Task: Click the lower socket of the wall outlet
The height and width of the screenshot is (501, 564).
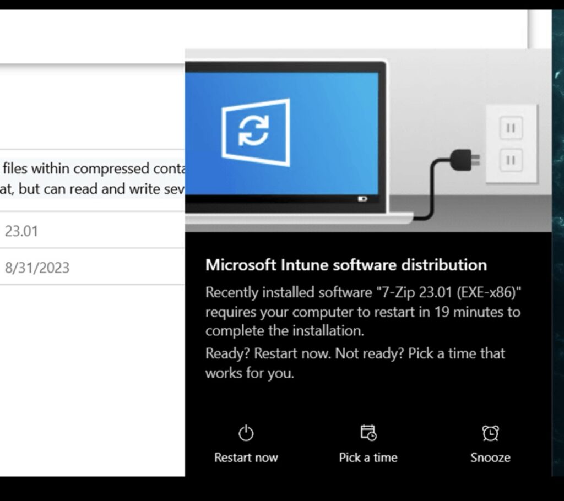Action: (x=511, y=160)
